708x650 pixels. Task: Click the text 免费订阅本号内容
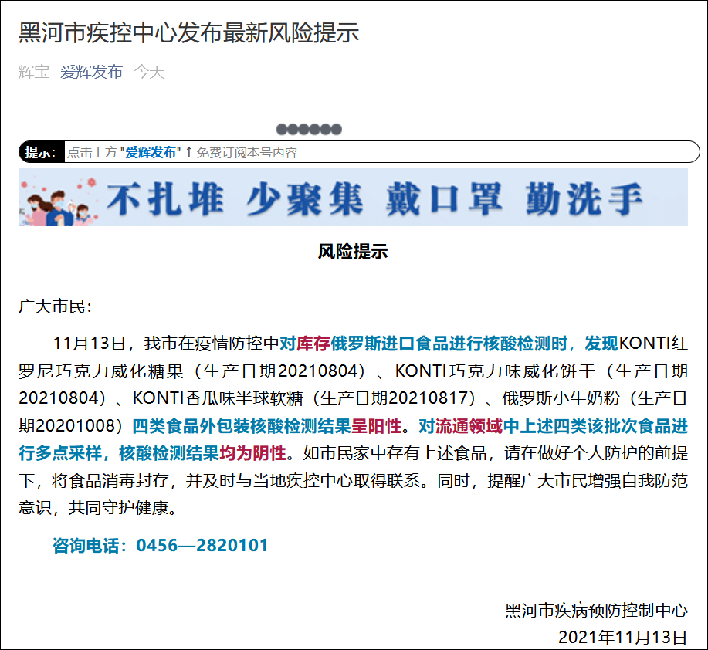[x=246, y=152]
